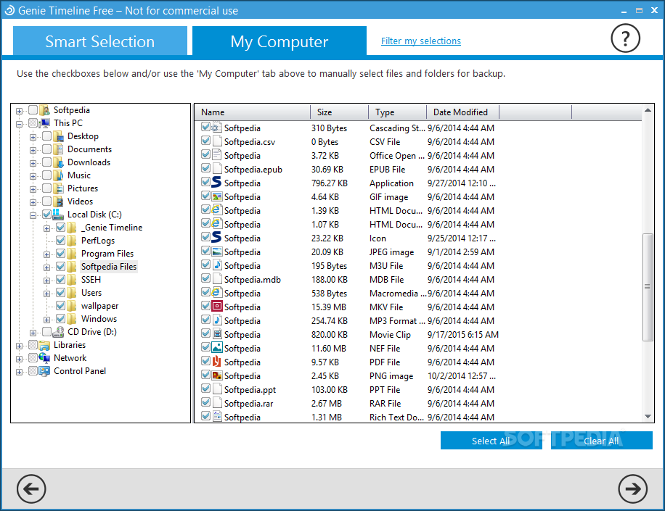
Task: Click the MKV file icon for Softpedia
Action: tap(217, 306)
